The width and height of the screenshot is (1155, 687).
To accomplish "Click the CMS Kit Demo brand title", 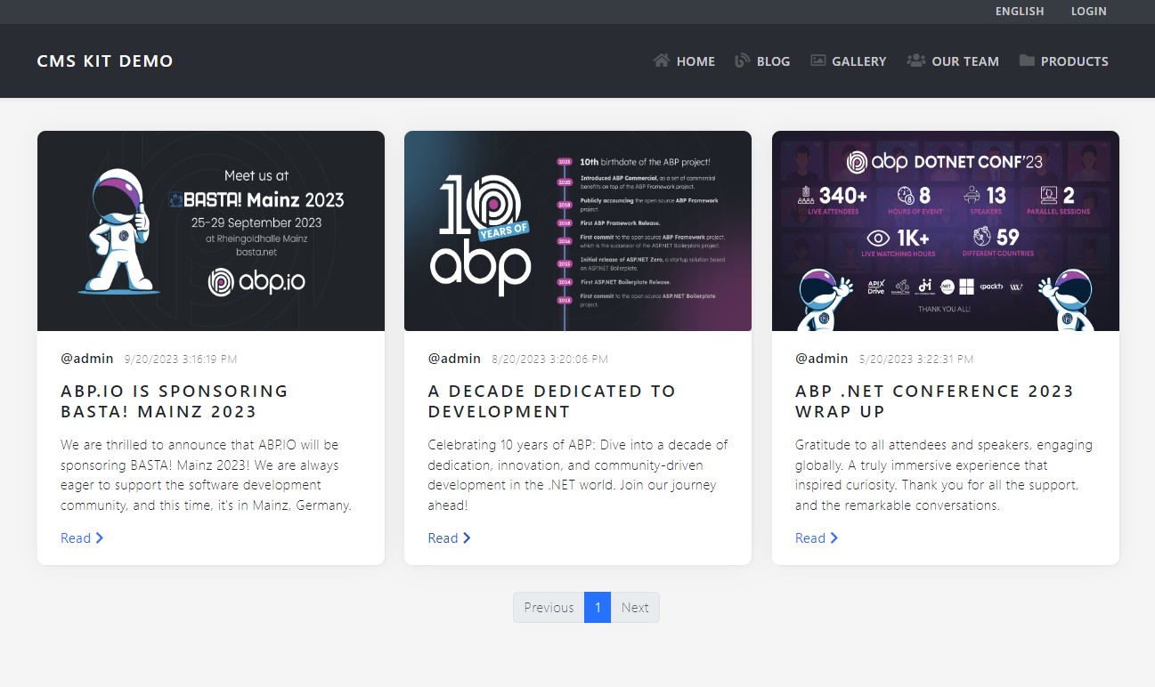I will [105, 61].
